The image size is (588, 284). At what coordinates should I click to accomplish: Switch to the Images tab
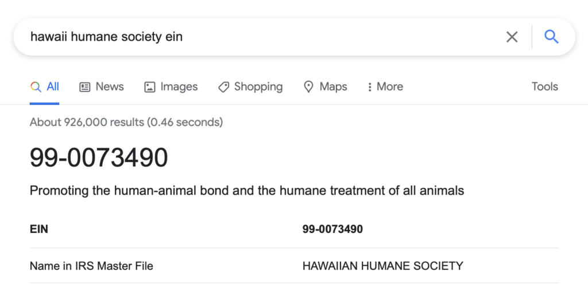(x=171, y=86)
